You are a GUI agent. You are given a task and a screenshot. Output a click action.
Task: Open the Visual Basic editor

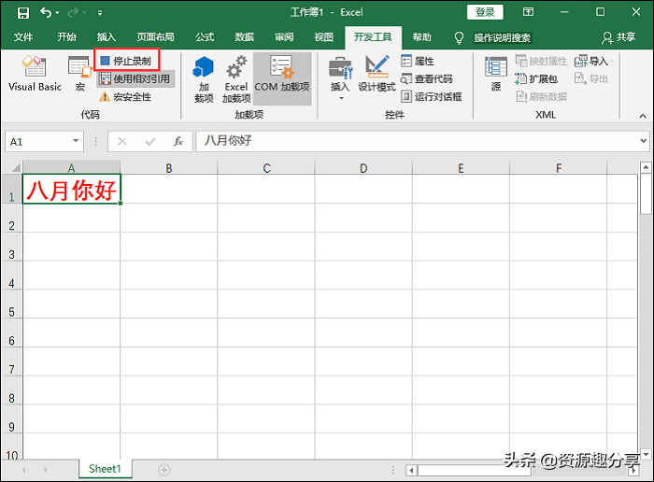coord(35,73)
